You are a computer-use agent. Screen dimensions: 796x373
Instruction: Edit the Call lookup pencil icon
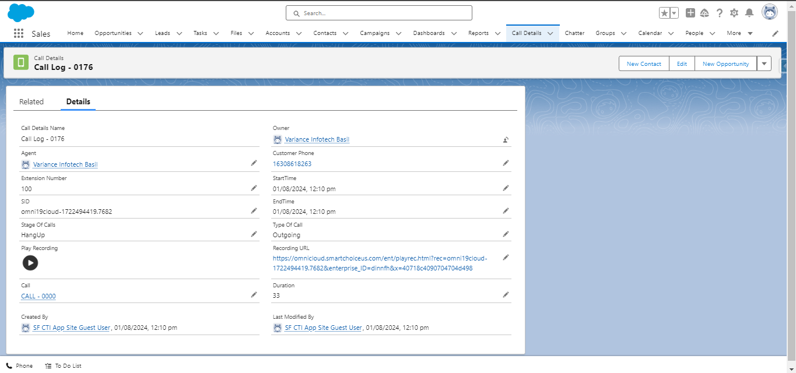254,295
